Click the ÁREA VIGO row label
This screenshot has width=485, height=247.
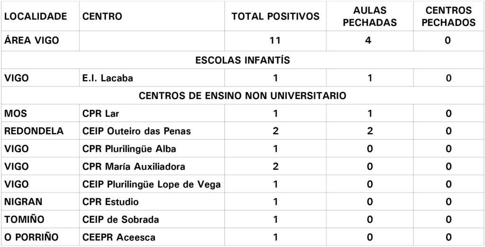31,41
